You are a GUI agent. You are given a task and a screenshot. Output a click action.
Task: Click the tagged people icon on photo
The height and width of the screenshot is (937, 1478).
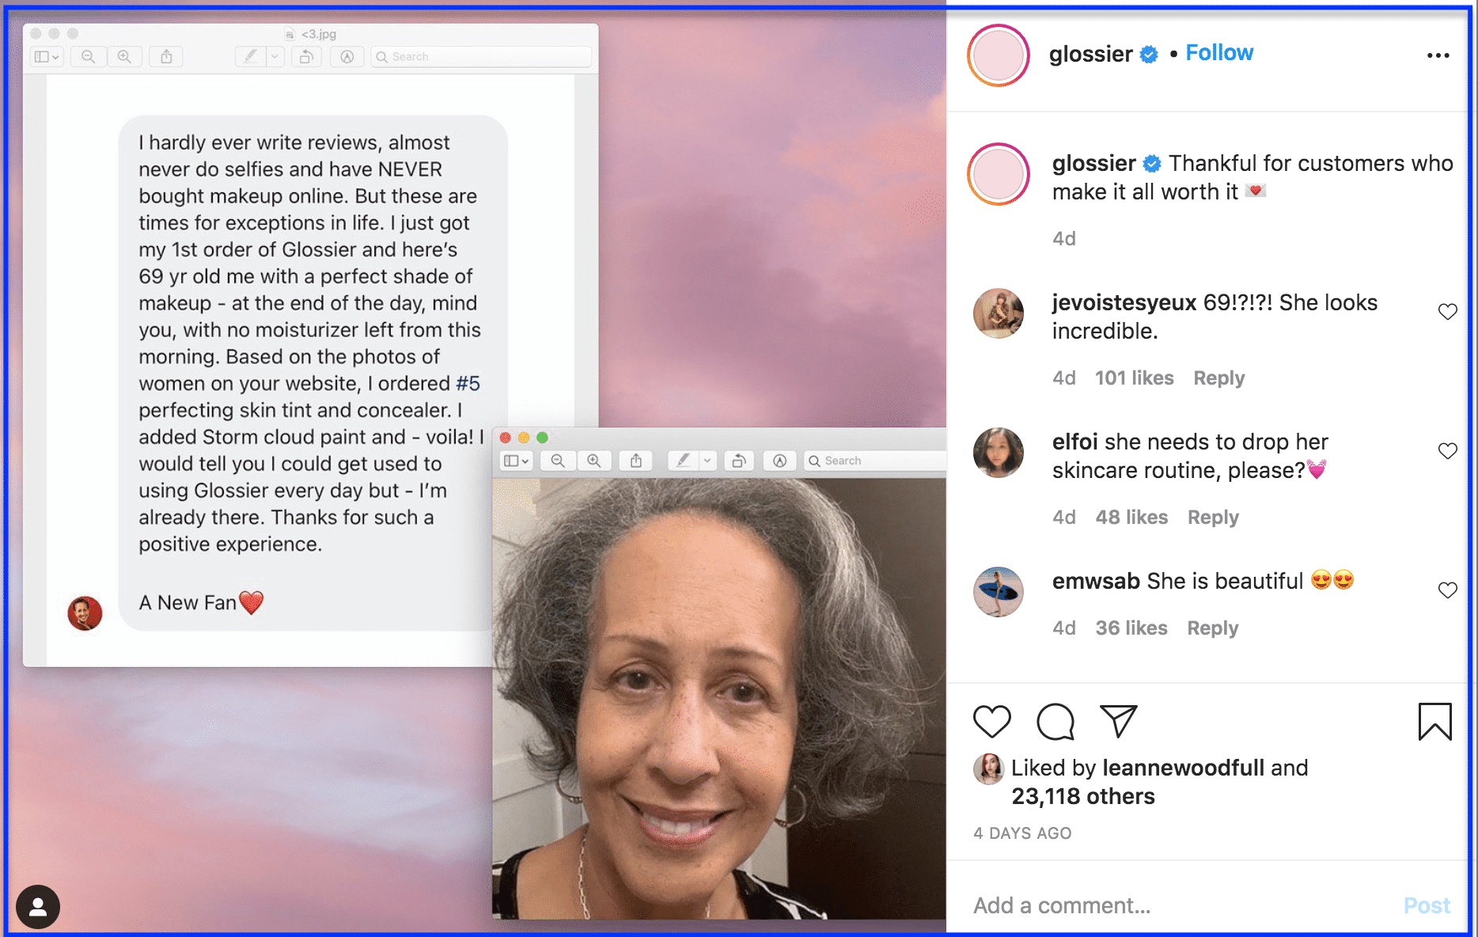pyautogui.click(x=38, y=907)
